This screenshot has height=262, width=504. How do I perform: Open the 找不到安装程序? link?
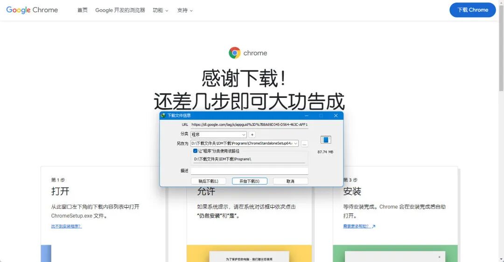67,227
